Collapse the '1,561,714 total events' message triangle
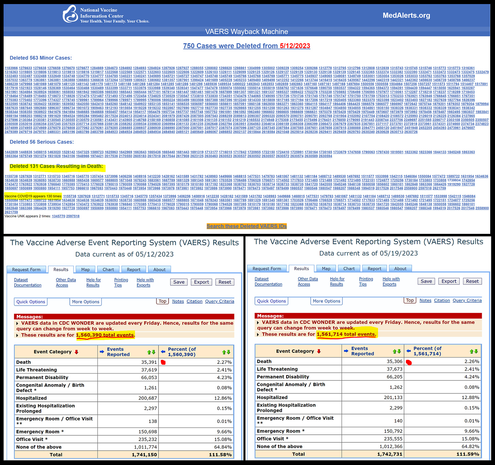 pos(258,334)
